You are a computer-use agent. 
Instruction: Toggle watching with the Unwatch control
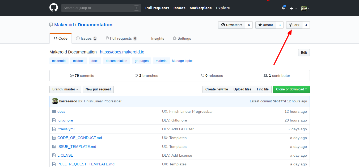click(231, 25)
